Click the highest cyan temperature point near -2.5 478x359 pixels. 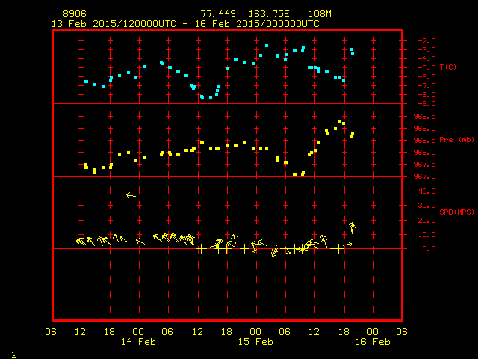tap(267, 46)
